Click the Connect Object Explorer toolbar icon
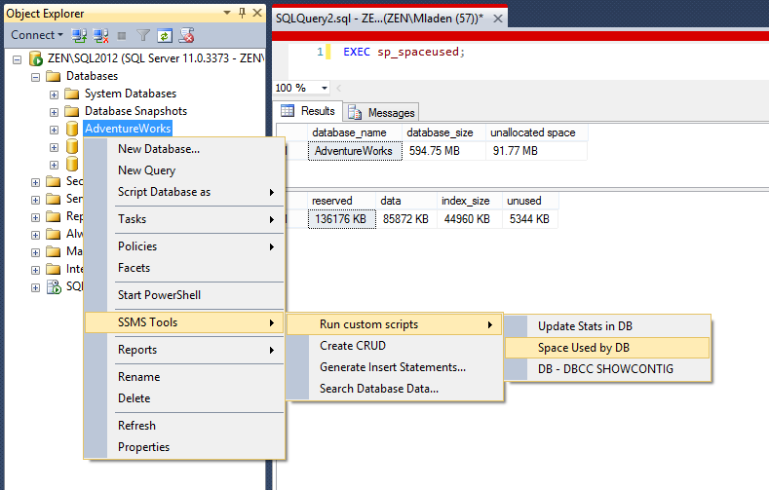The image size is (769, 490). [x=79, y=35]
